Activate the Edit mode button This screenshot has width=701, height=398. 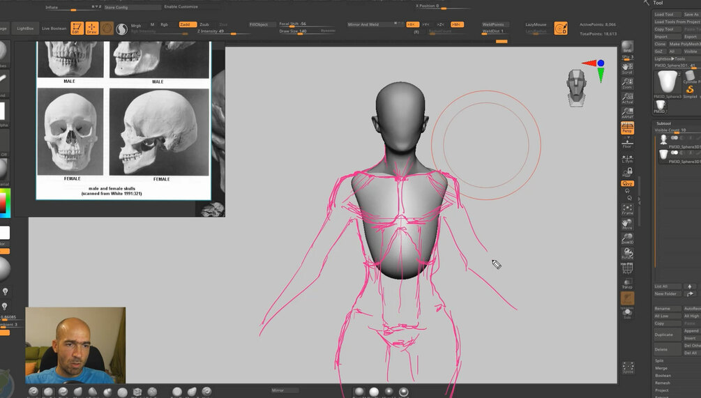coord(77,28)
